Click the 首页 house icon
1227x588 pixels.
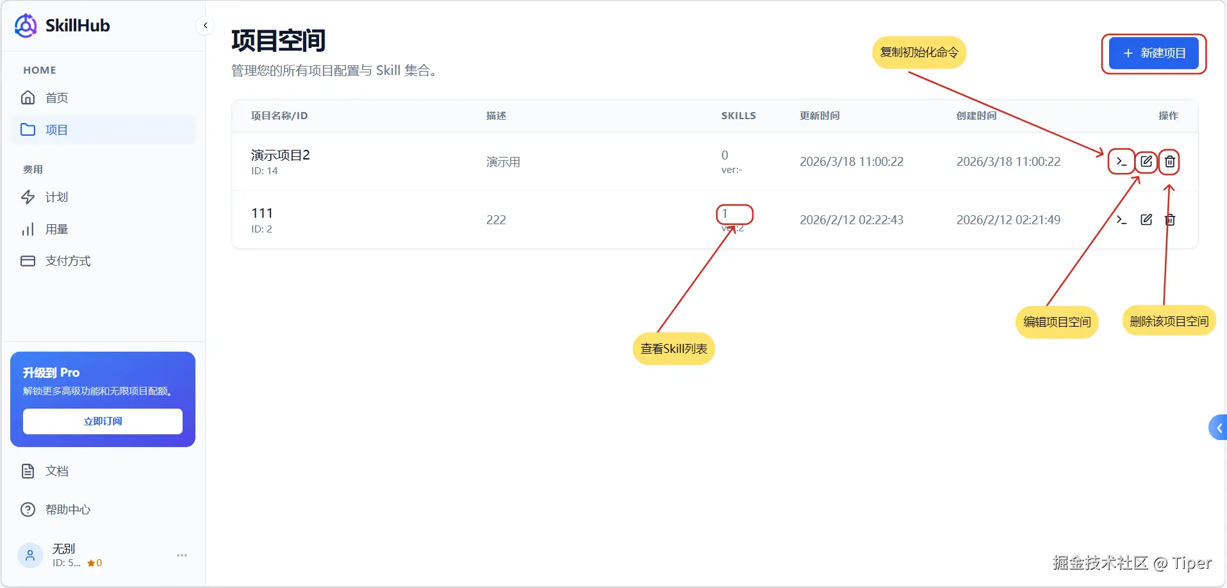(28, 97)
